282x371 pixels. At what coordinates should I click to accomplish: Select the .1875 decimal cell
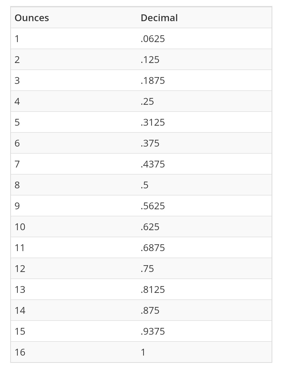[153, 80]
